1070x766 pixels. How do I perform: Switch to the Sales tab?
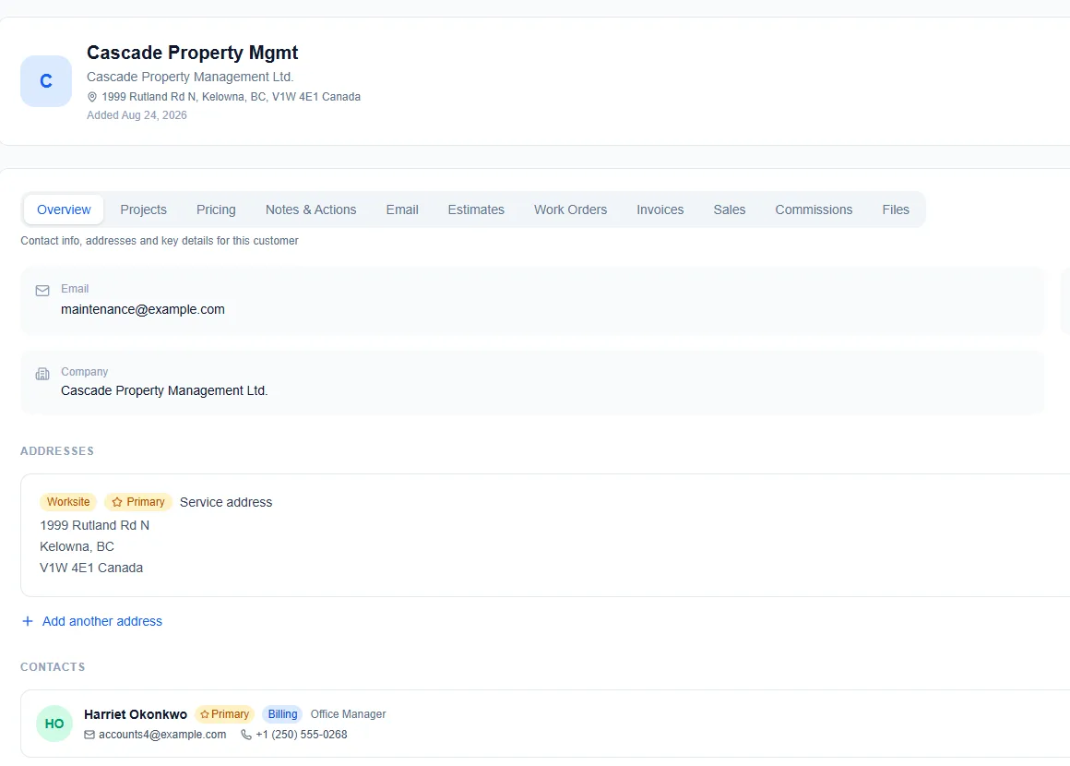pos(730,209)
